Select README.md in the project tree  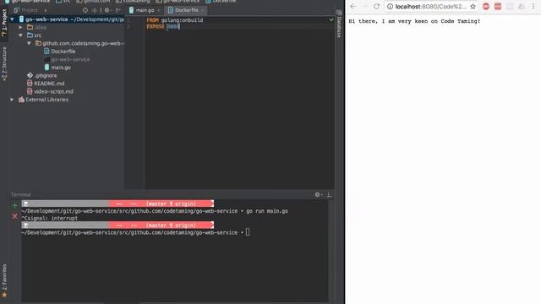tap(49, 84)
